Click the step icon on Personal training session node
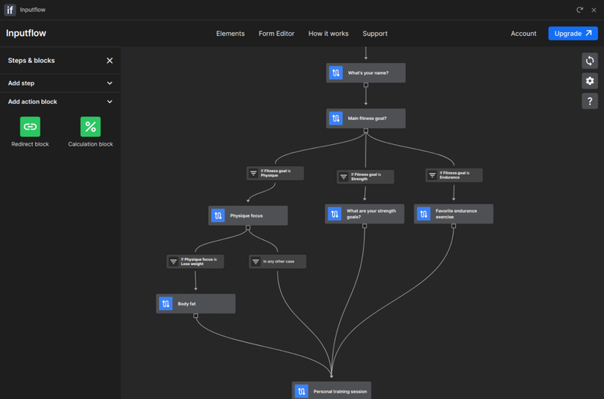The image size is (604, 399). click(x=302, y=391)
